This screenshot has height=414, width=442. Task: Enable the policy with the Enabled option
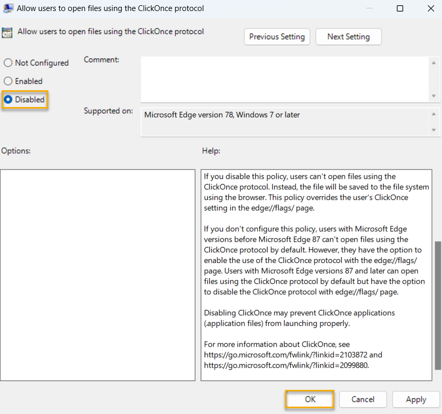coord(8,81)
